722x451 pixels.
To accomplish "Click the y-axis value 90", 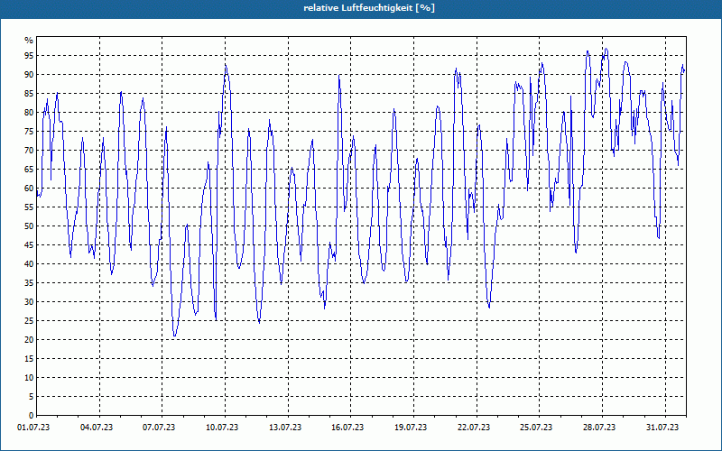I will 29,75.
